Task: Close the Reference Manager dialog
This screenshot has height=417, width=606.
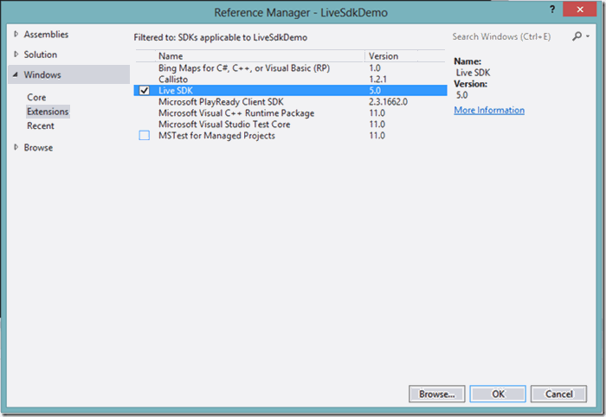Action: (x=580, y=10)
